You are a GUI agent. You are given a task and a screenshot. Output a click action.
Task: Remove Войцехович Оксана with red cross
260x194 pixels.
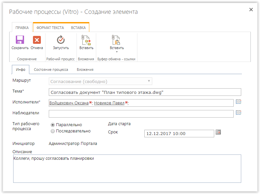[90, 102]
